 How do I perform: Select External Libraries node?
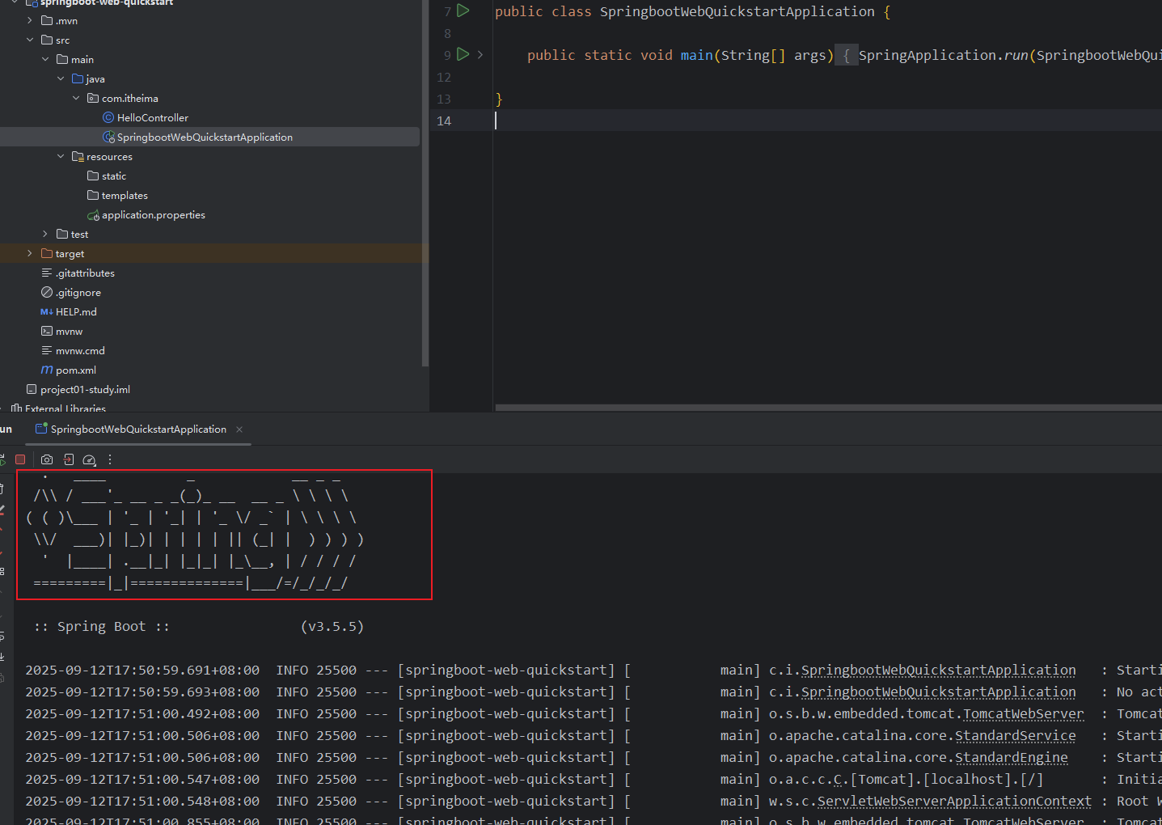pyautogui.click(x=65, y=408)
